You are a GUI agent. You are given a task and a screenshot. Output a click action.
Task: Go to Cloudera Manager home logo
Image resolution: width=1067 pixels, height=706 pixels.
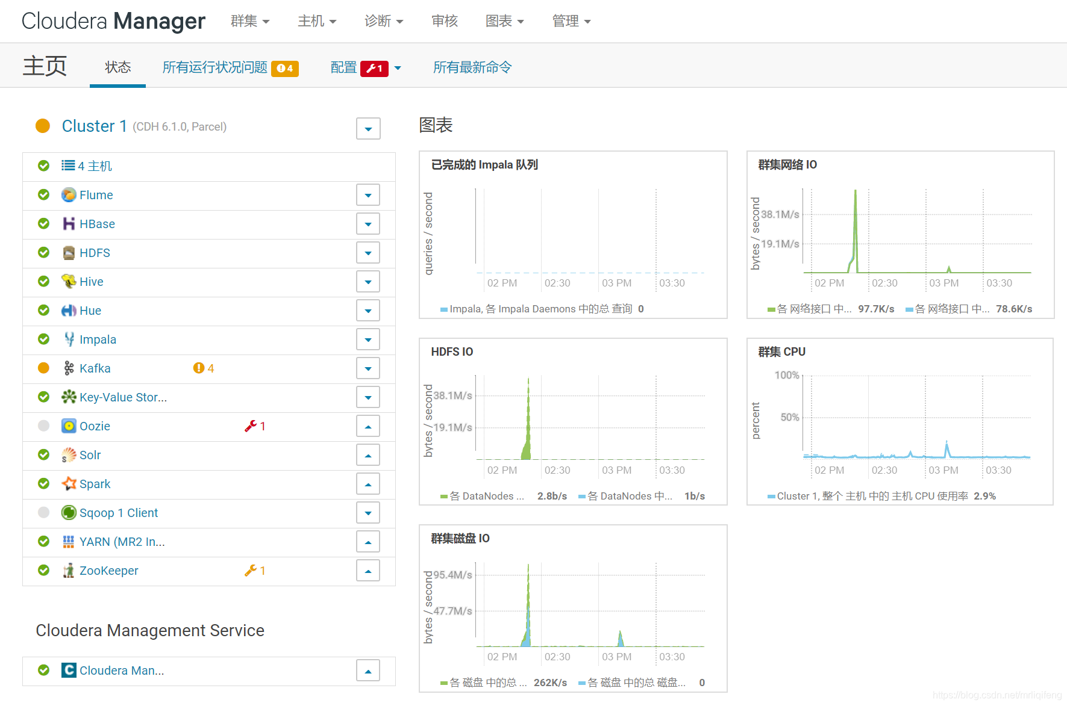113,21
